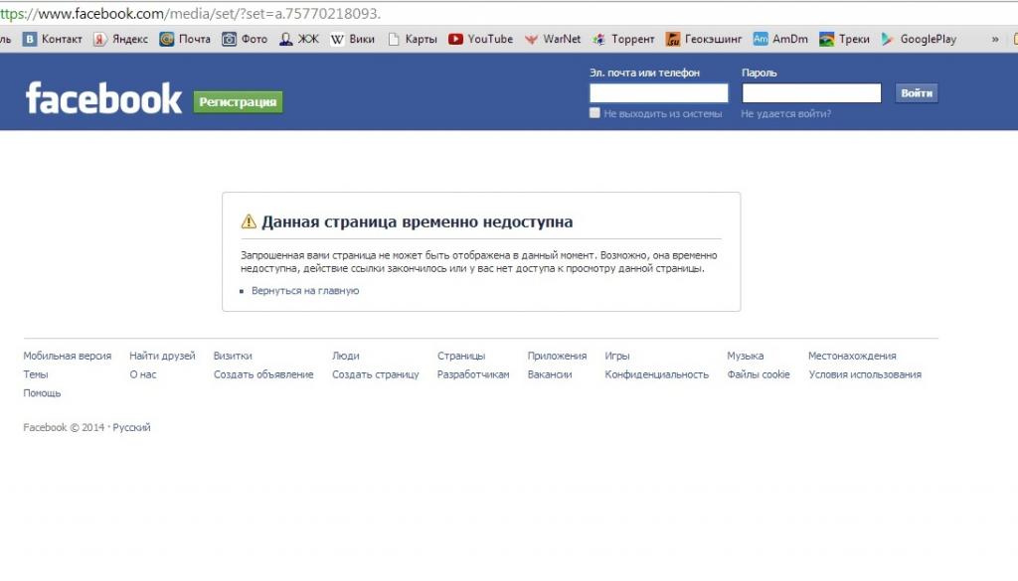Open the ЖЖ bookmark
The height and width of the screenshot is (581, 1018).
click(299, 40)
